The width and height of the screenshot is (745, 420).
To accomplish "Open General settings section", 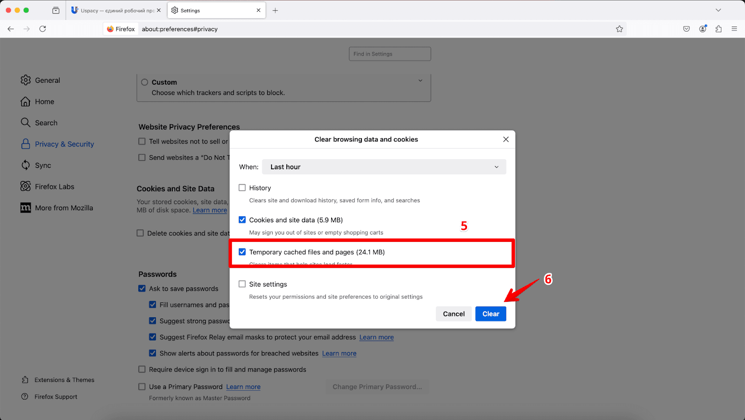I will pos(47,80).
